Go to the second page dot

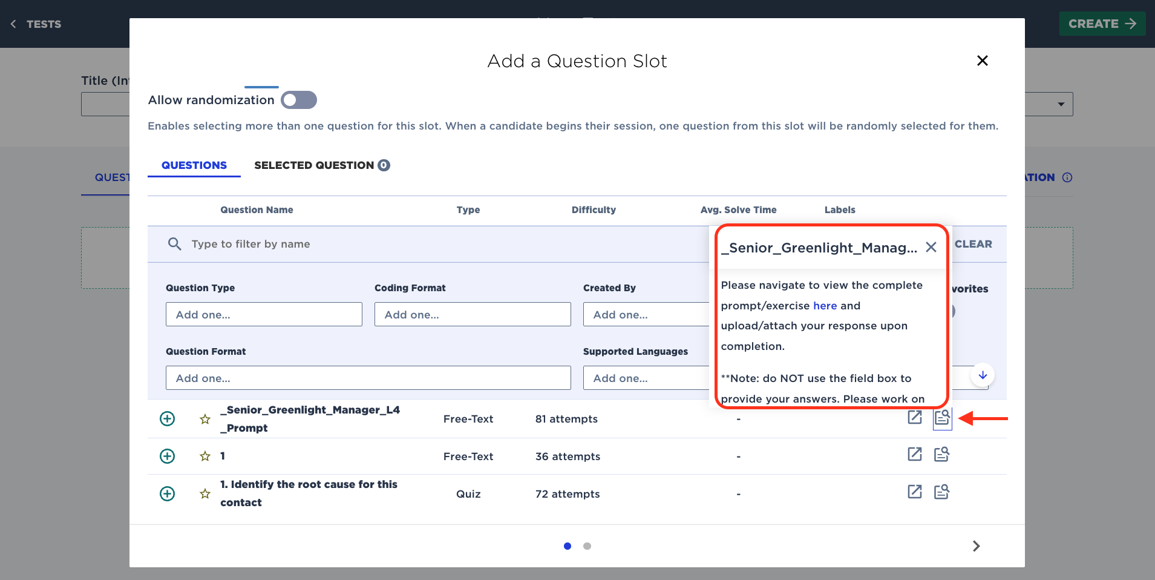pyautogui.click(x=587, y=546)
